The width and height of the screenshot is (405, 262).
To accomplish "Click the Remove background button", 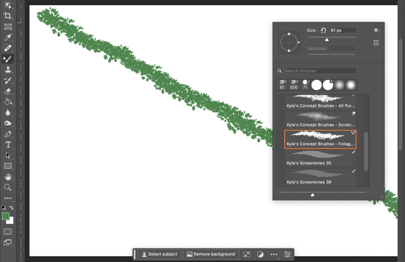I will pyautogui.click(x=211, y=254).
